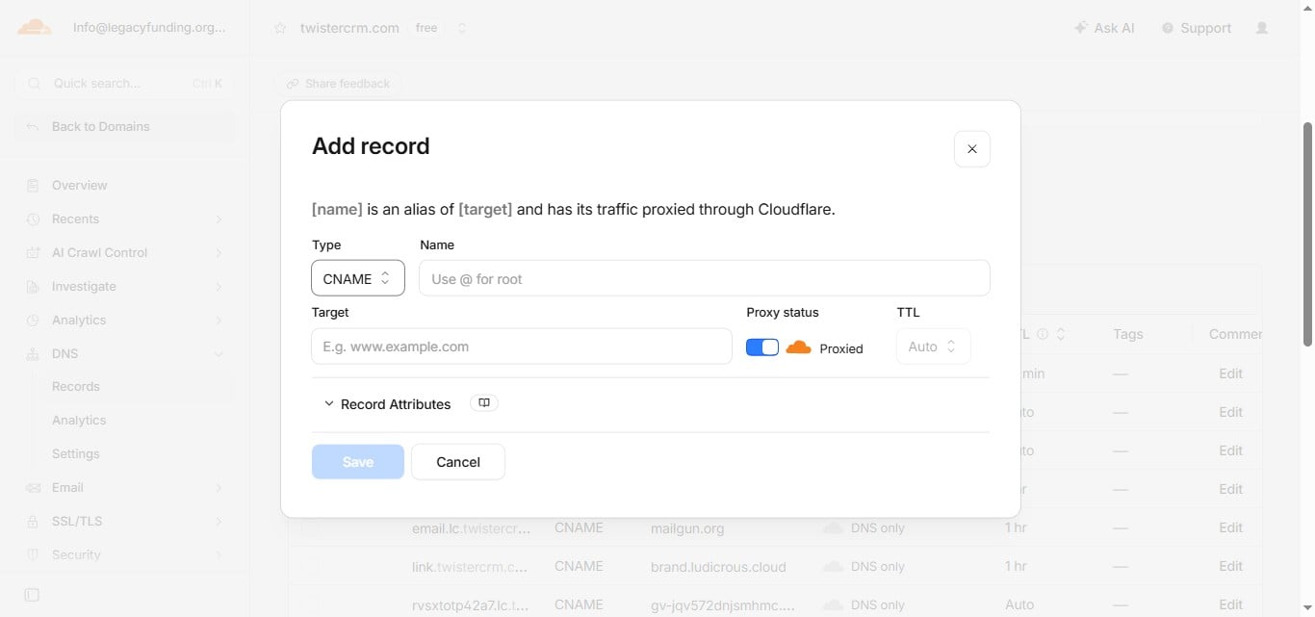This screenshot has width=1315, height=617.
Task: Click the Back to Domains arrow icon
Action: click(33, 126)
